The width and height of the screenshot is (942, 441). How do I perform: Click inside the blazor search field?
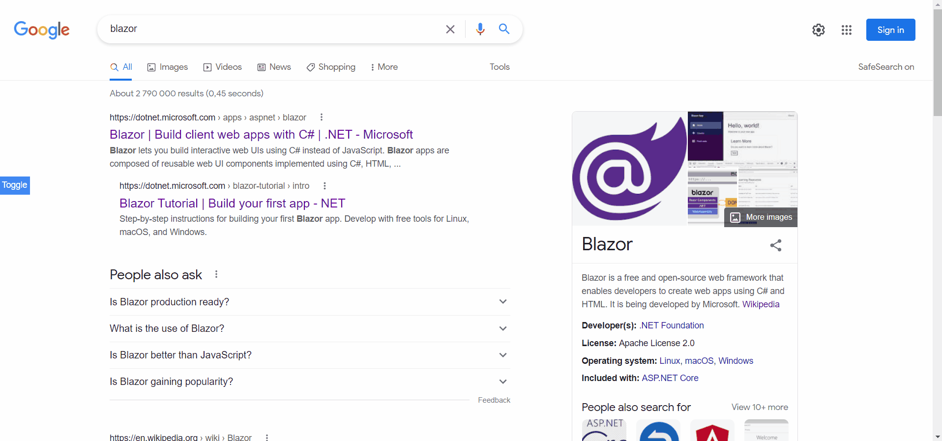(270, 29)
